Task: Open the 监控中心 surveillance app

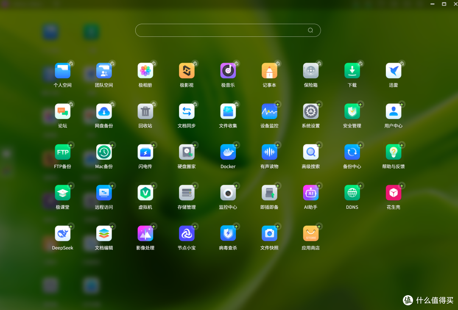Action: (228, 193)
